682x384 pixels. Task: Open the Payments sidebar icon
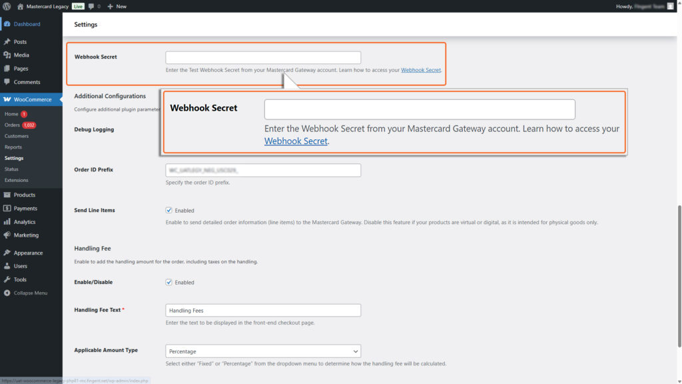9,208
